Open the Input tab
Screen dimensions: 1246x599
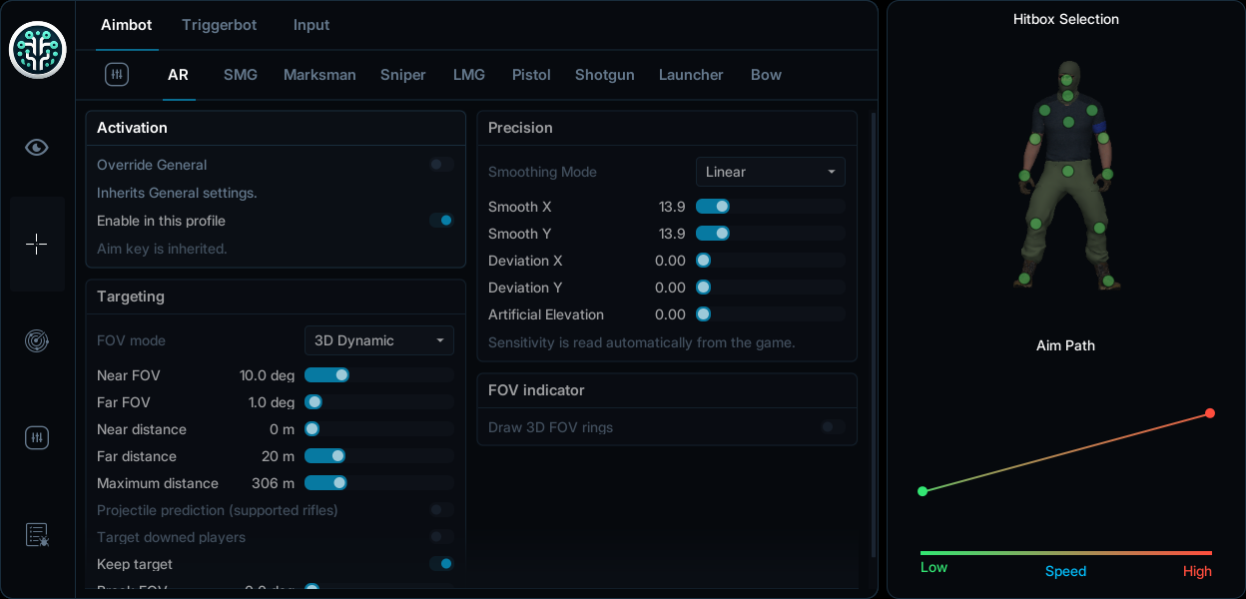pyautogui.click(x=311, y=25)
